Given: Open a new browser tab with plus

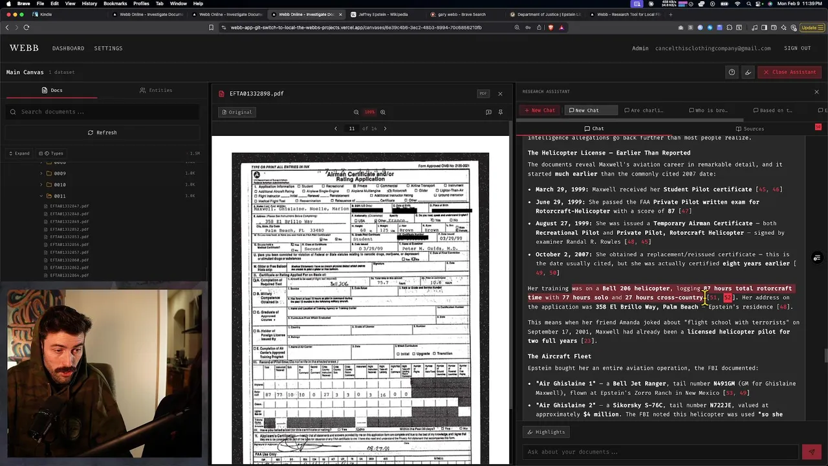Looking at the screenshot, I should pos(670,14).
